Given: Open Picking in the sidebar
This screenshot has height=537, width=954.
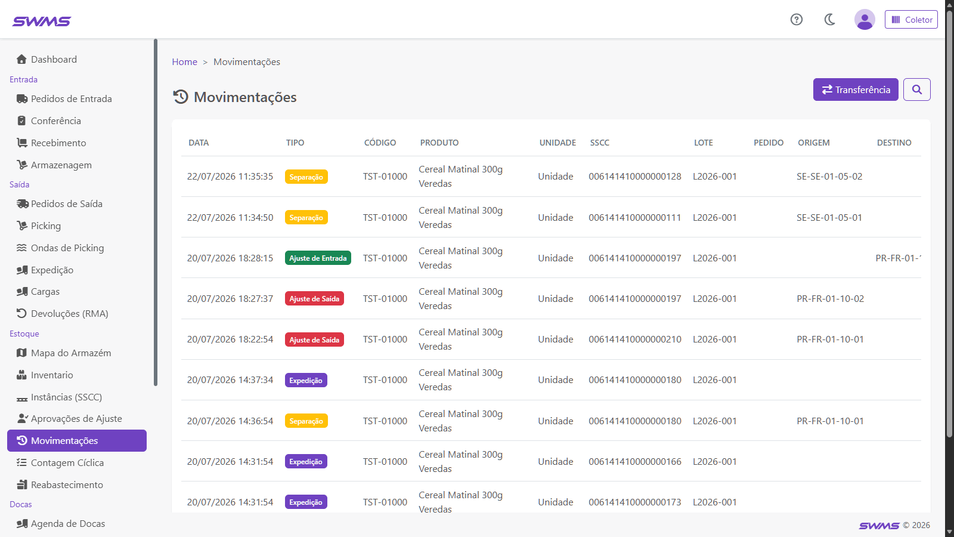Looking at the screenshot, I should tap(77, 226).
